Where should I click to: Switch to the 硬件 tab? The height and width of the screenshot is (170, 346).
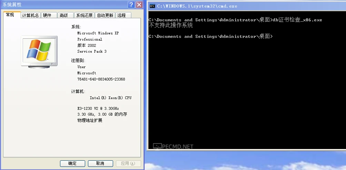pos(49,15)
